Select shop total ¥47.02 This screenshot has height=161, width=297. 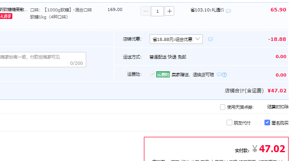click(277, 91)
